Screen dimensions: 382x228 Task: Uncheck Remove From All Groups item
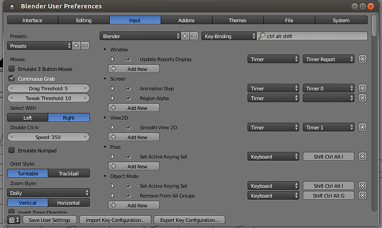click(x=128, y=195)
